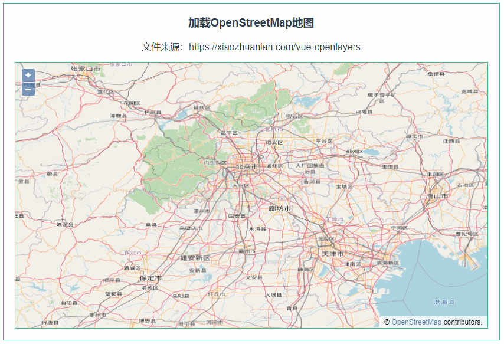The image size is (504, 344).
Task: Click the 津南区 label
Action: tap(352, 264)
